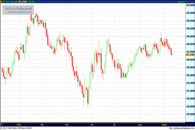
Task: Open the naponta interval label
Action: pyautogui.click(x=181, y=2)
